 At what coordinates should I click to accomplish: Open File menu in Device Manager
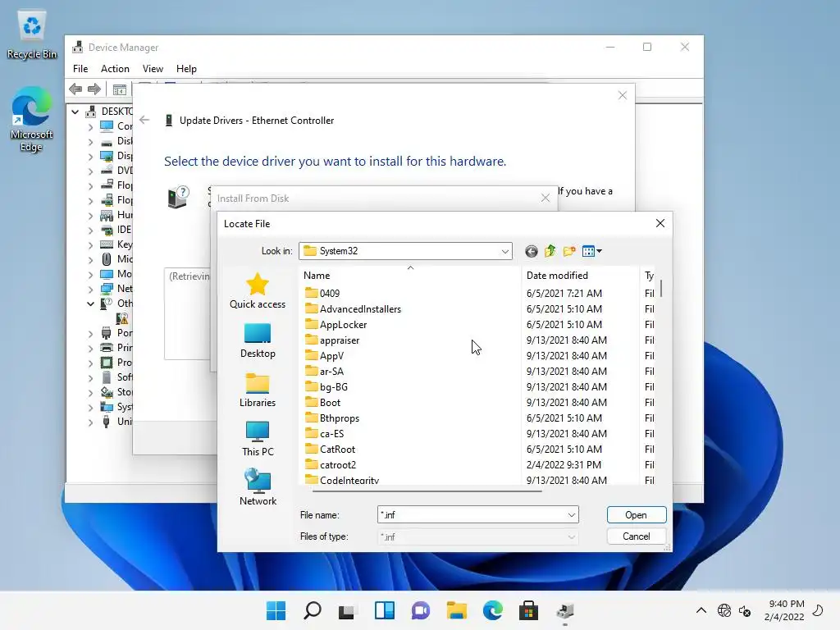tap(80, 69)
